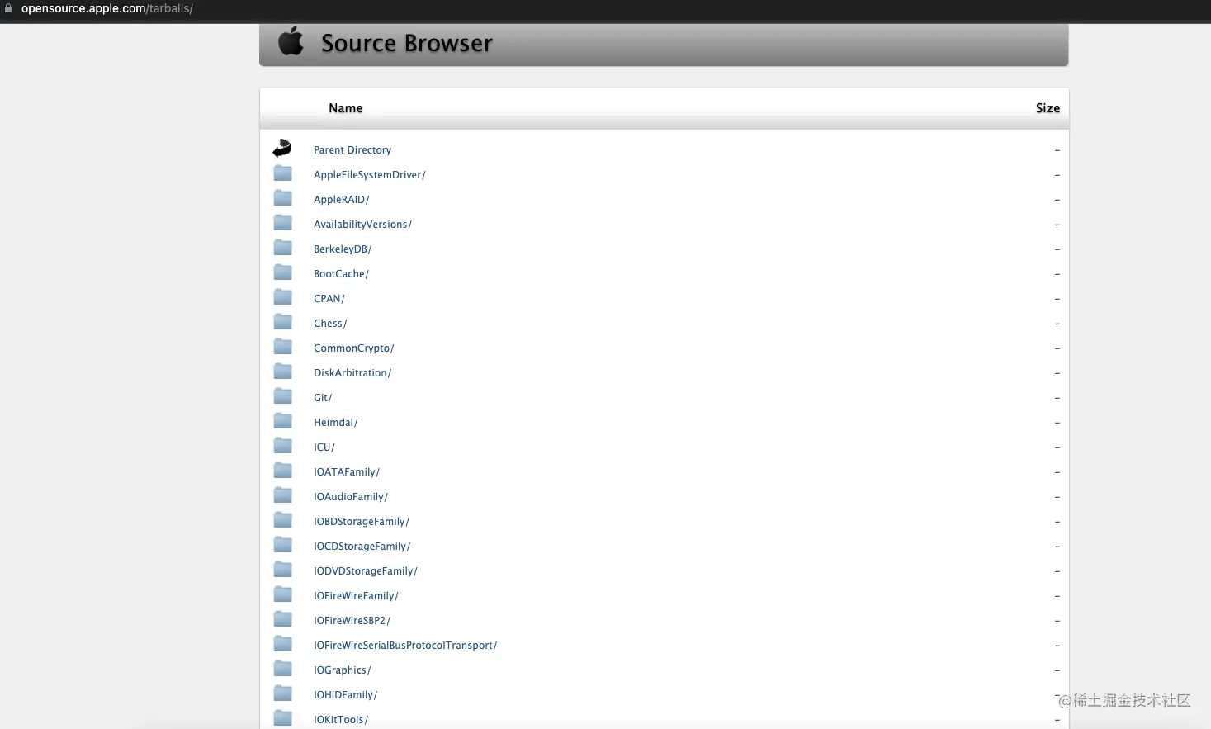
Task: Click the lock icon in address bar
Action: coord(8,8)
